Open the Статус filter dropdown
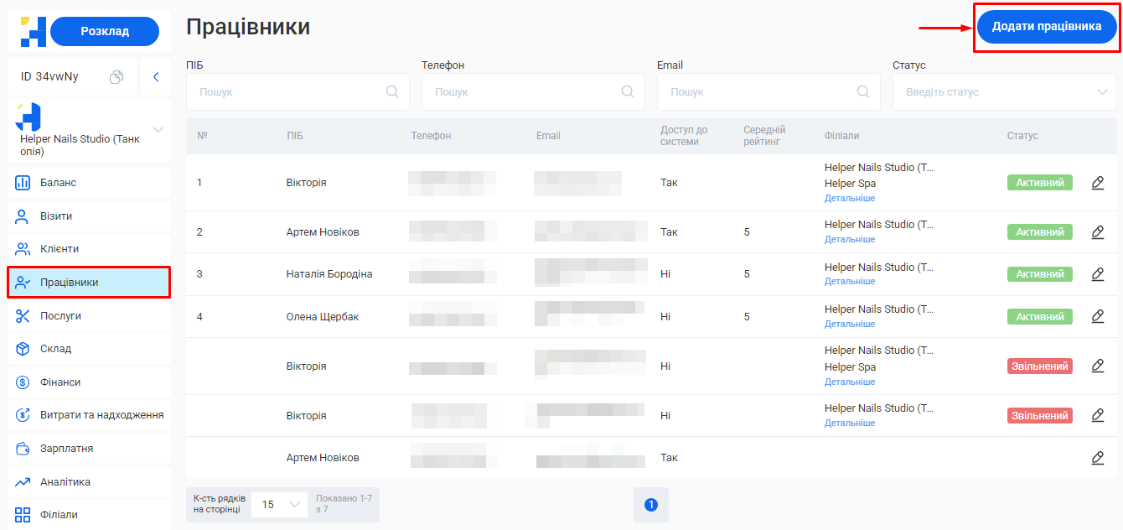This screenshot has width=1123, height=530. point(1004,92)
